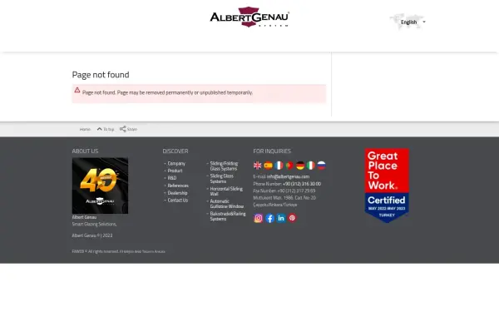Select the Italian flag language icon
499x312 pixels.
[x=311, y=166]
